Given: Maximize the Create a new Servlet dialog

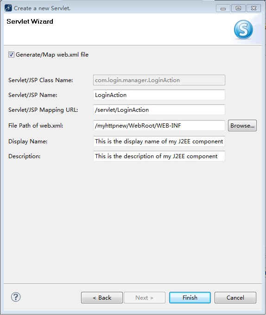Looking at the screenshot, I should pos(238,8).
